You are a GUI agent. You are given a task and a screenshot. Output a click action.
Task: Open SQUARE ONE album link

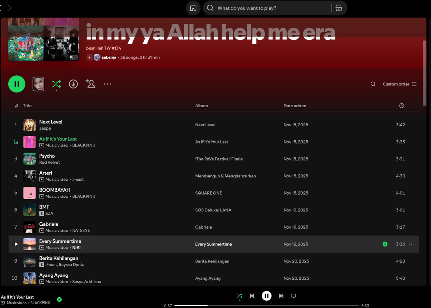click(209, 193)
